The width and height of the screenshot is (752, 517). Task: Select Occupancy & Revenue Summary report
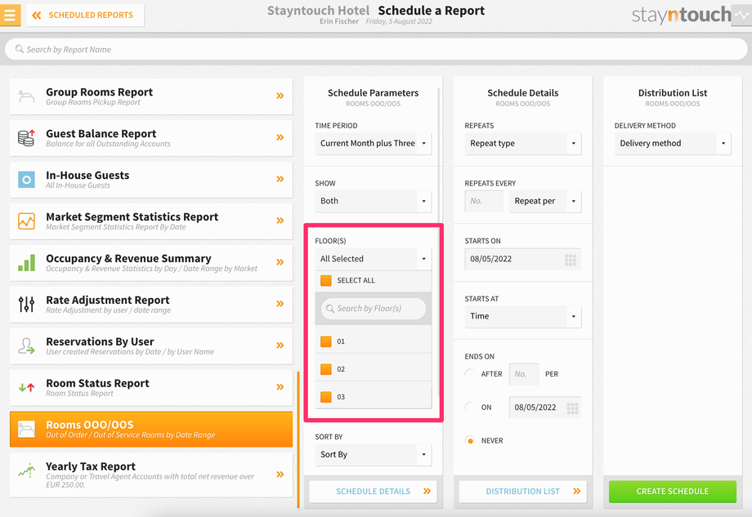click(151, 262)
